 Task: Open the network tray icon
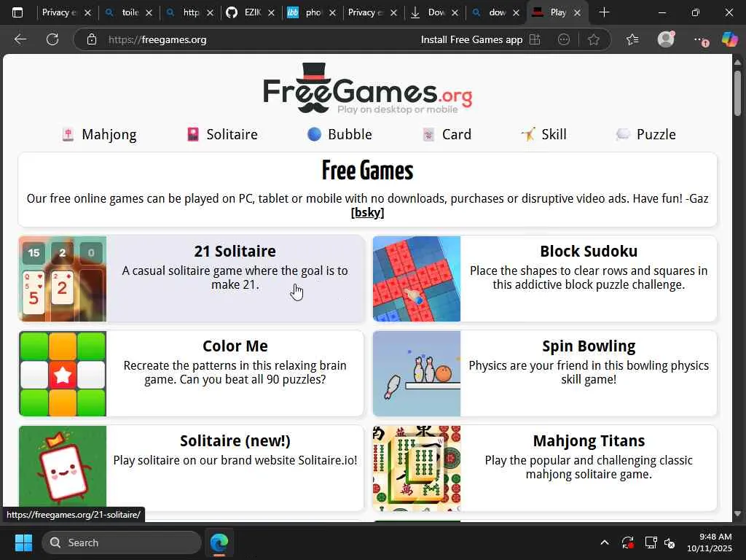click(x=651, y=542)
